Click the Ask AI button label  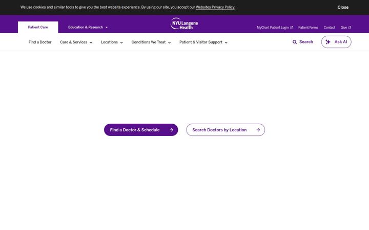(x=341, y=42)
